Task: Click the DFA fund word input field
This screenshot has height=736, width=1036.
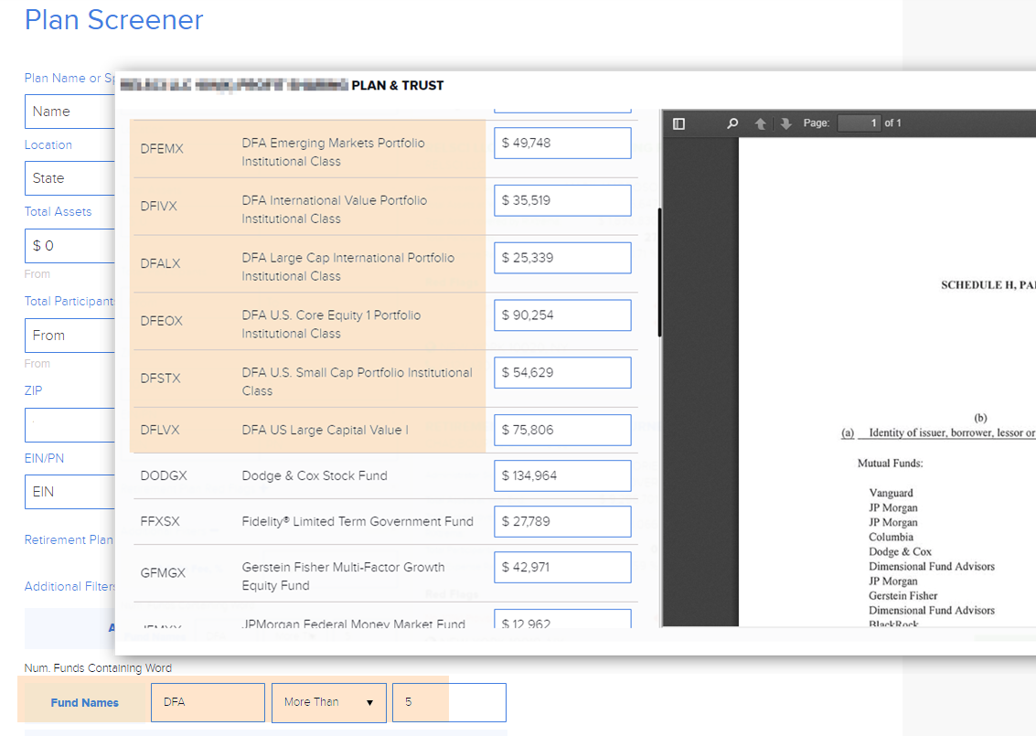Action: (x=208, y=702)
